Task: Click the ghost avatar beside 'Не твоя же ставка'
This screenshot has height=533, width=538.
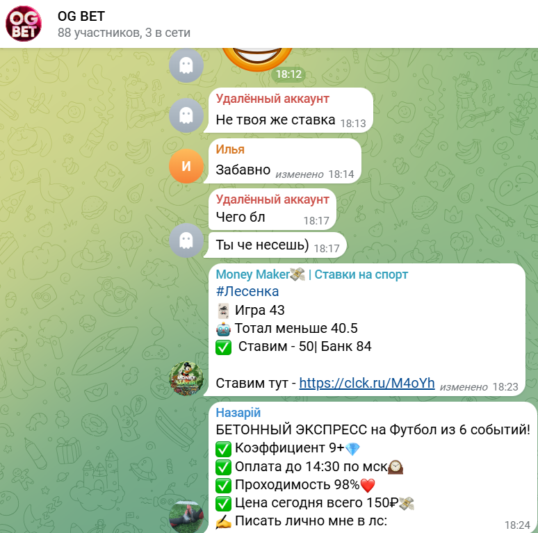Action: (186, 115)
